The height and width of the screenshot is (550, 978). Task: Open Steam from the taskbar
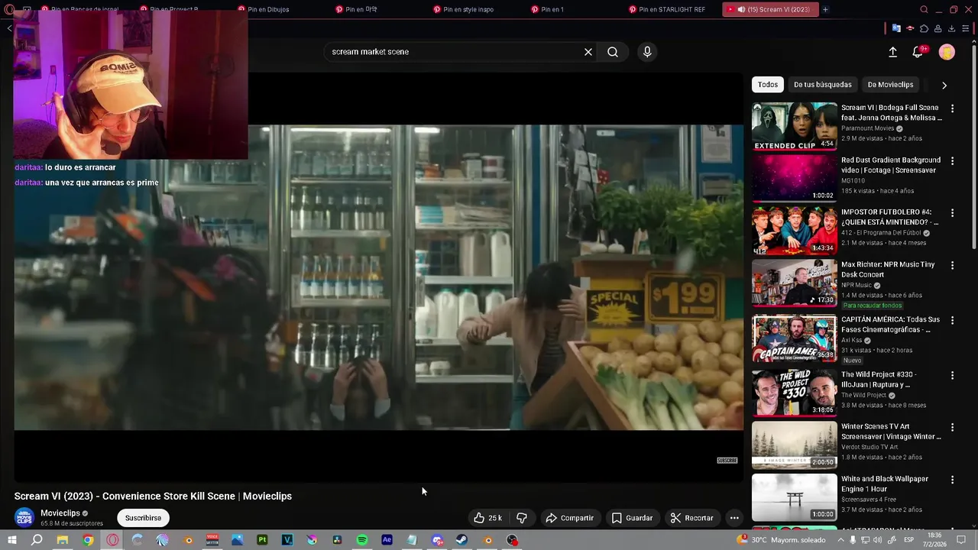[462, 540]
